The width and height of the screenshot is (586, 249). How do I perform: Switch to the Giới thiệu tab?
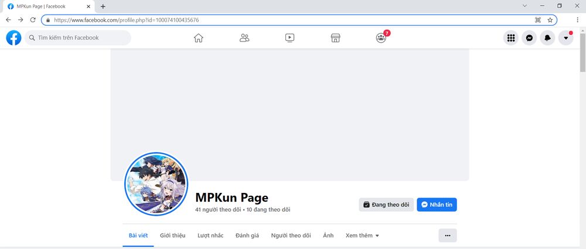click(x=172, y=236)
